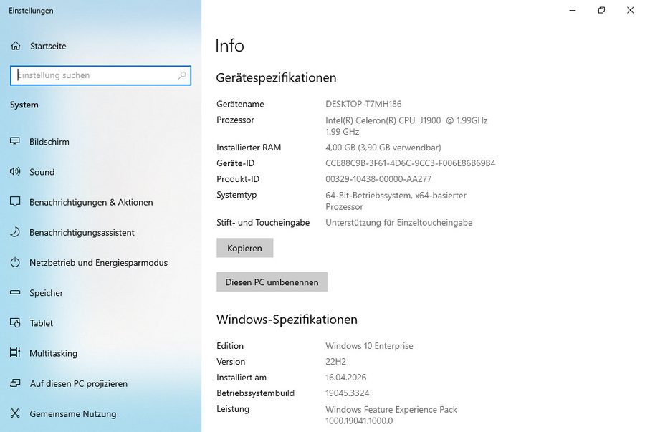Click RAM value 4,00 GB (3,90 GB verwendbar)
The width and height of the screenshot is (645, 432).
[383, 148]
